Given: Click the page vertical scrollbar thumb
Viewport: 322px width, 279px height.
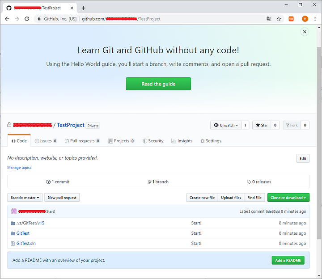Looking at the screenshot, I should [319, 143].
